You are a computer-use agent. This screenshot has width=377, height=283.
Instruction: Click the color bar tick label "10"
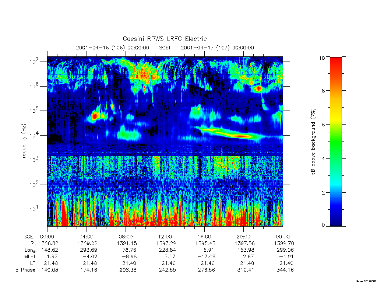point(322,58)
